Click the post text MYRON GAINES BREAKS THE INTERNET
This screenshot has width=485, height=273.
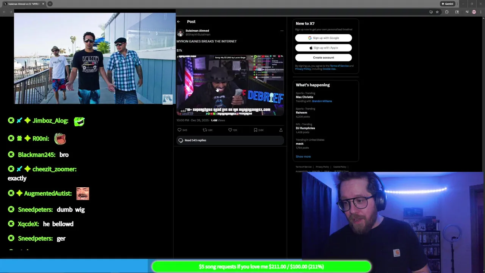coord(207,41)
